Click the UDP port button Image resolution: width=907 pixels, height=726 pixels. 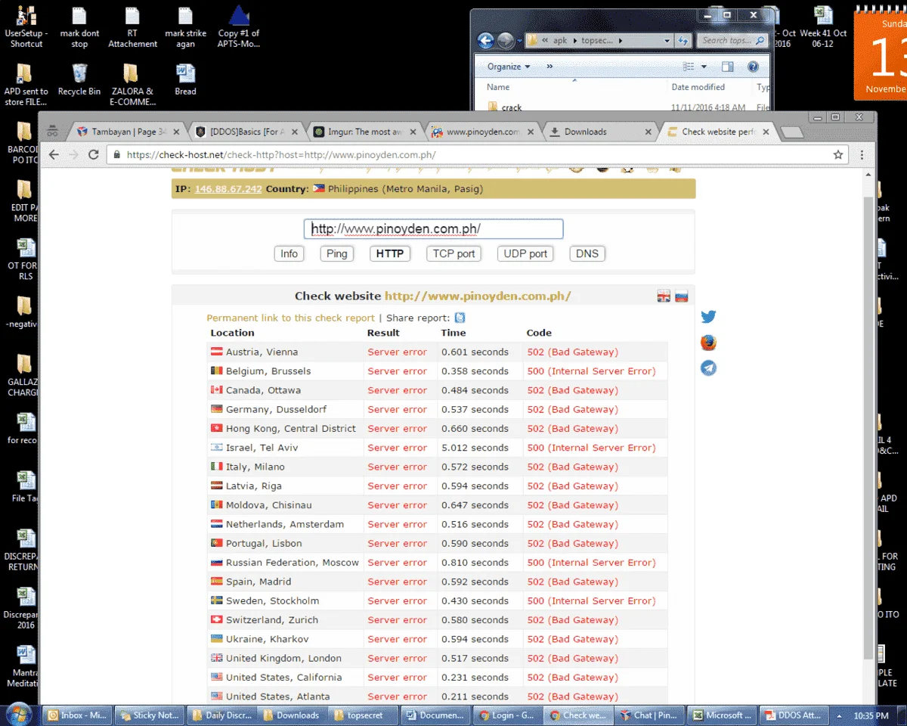pos(525,254)
